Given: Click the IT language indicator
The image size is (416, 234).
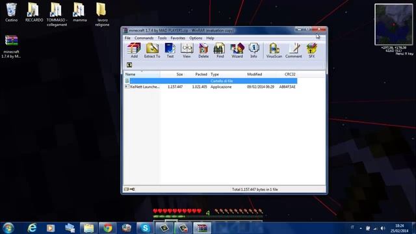Looking at the screenshot, I should point(352,227).
